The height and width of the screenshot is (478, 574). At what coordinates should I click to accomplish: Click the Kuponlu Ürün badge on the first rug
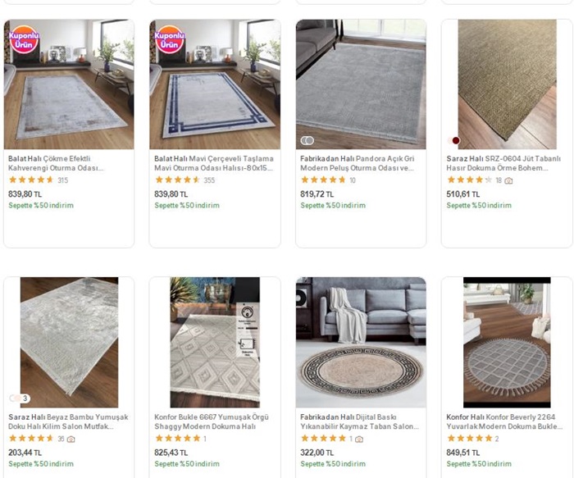25,40
